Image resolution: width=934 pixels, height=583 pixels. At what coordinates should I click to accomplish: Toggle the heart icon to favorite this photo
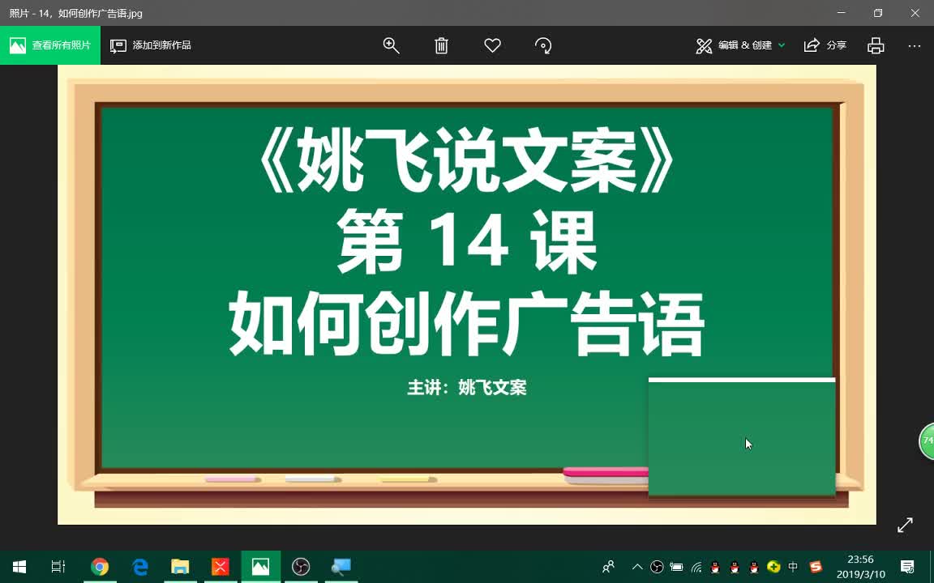point(492,45)
